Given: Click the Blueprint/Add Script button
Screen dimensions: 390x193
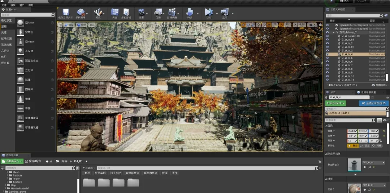Looking at the screenshot, I should pos(374,103).
